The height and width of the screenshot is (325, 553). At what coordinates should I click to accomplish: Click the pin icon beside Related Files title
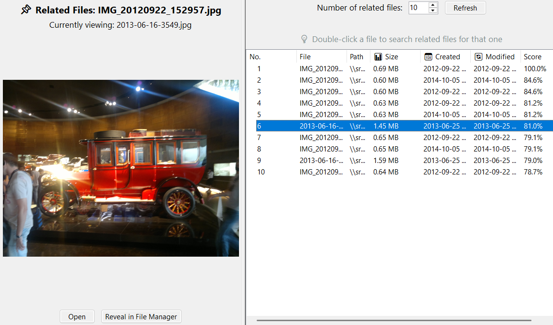pos(26,10)
